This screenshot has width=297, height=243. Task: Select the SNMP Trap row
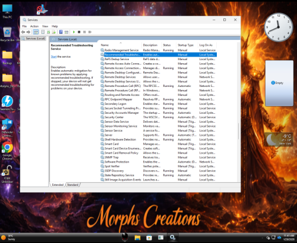(x=159, y=157)
